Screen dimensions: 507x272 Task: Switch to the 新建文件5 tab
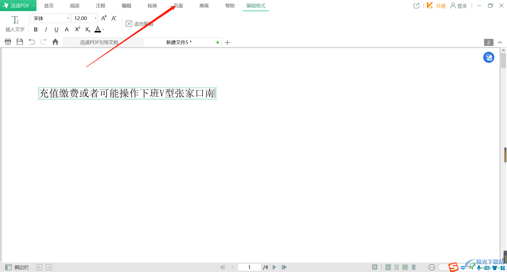182,42
